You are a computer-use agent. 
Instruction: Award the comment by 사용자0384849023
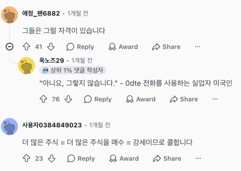click(x=124, y=159)
